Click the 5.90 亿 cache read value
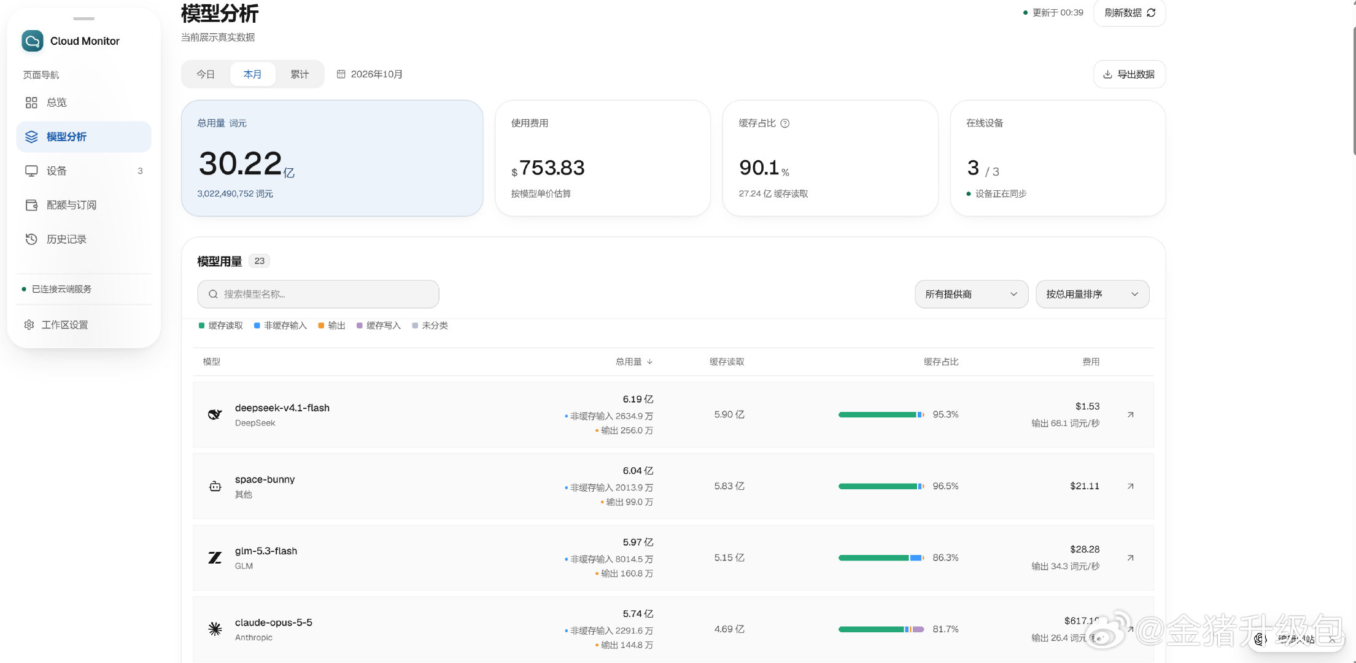 729,415
